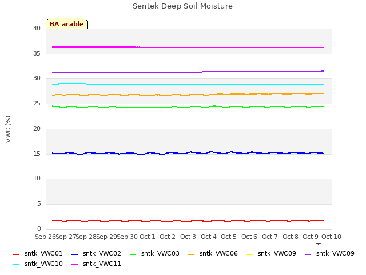Click the VWC (%) axis label
The height and width of the screenshot is (275, 366).
point(8,129)
